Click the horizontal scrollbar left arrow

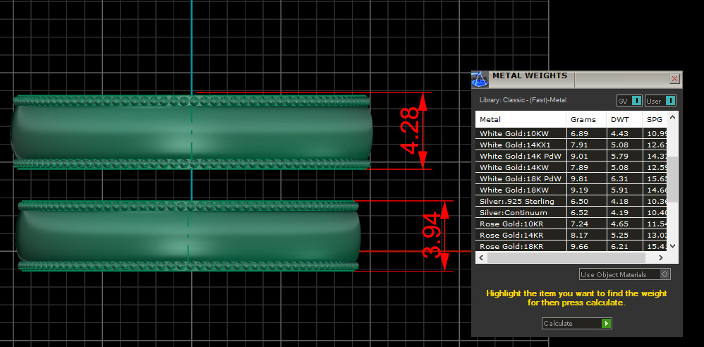(481, 258)
